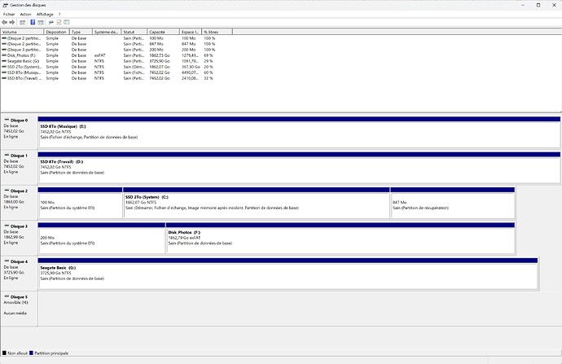The image size is (562, 364).
Task: Select the 100 Mo EFI partition on Disque 2
Action: (81, 203)
